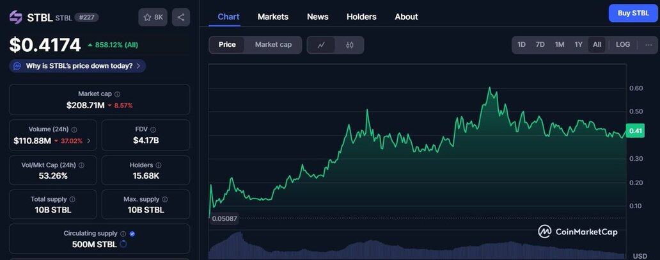The width and height of the screenshot is (660, 260).
Task: Switch to candlestick chart view icon
Action: (x=349, y=45)
